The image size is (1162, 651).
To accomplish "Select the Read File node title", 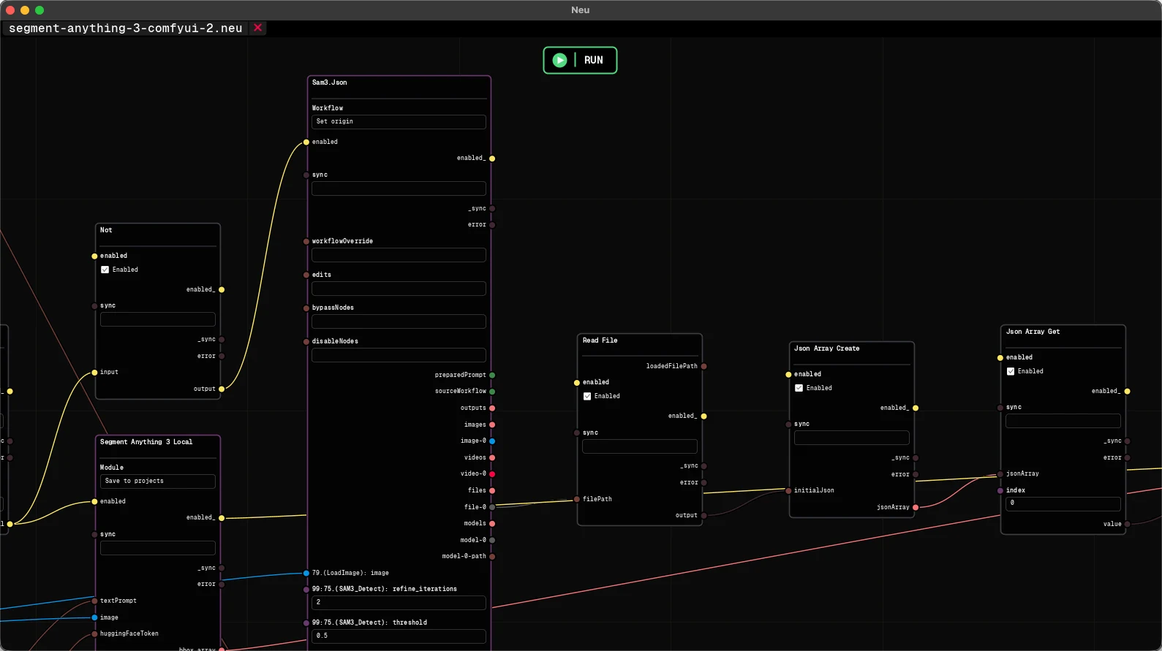I will tap(600, 340).
